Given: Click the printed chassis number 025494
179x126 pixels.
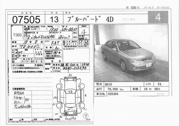Looking at the screenshot, I should coord(113,94).
